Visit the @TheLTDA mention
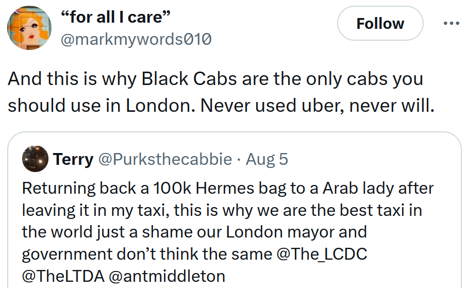Image resolution: width=468 pixels, height=288 pixels. (63, 276)
